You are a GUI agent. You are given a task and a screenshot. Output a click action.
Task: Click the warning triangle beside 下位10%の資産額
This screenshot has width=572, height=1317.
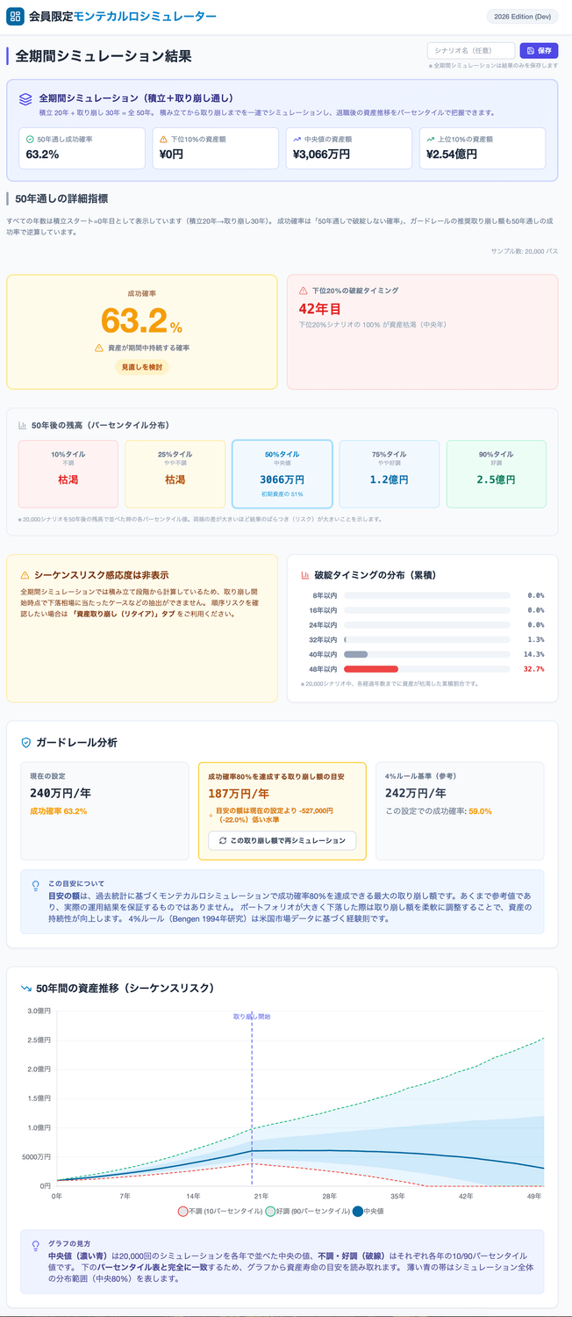tap(163, 140)
